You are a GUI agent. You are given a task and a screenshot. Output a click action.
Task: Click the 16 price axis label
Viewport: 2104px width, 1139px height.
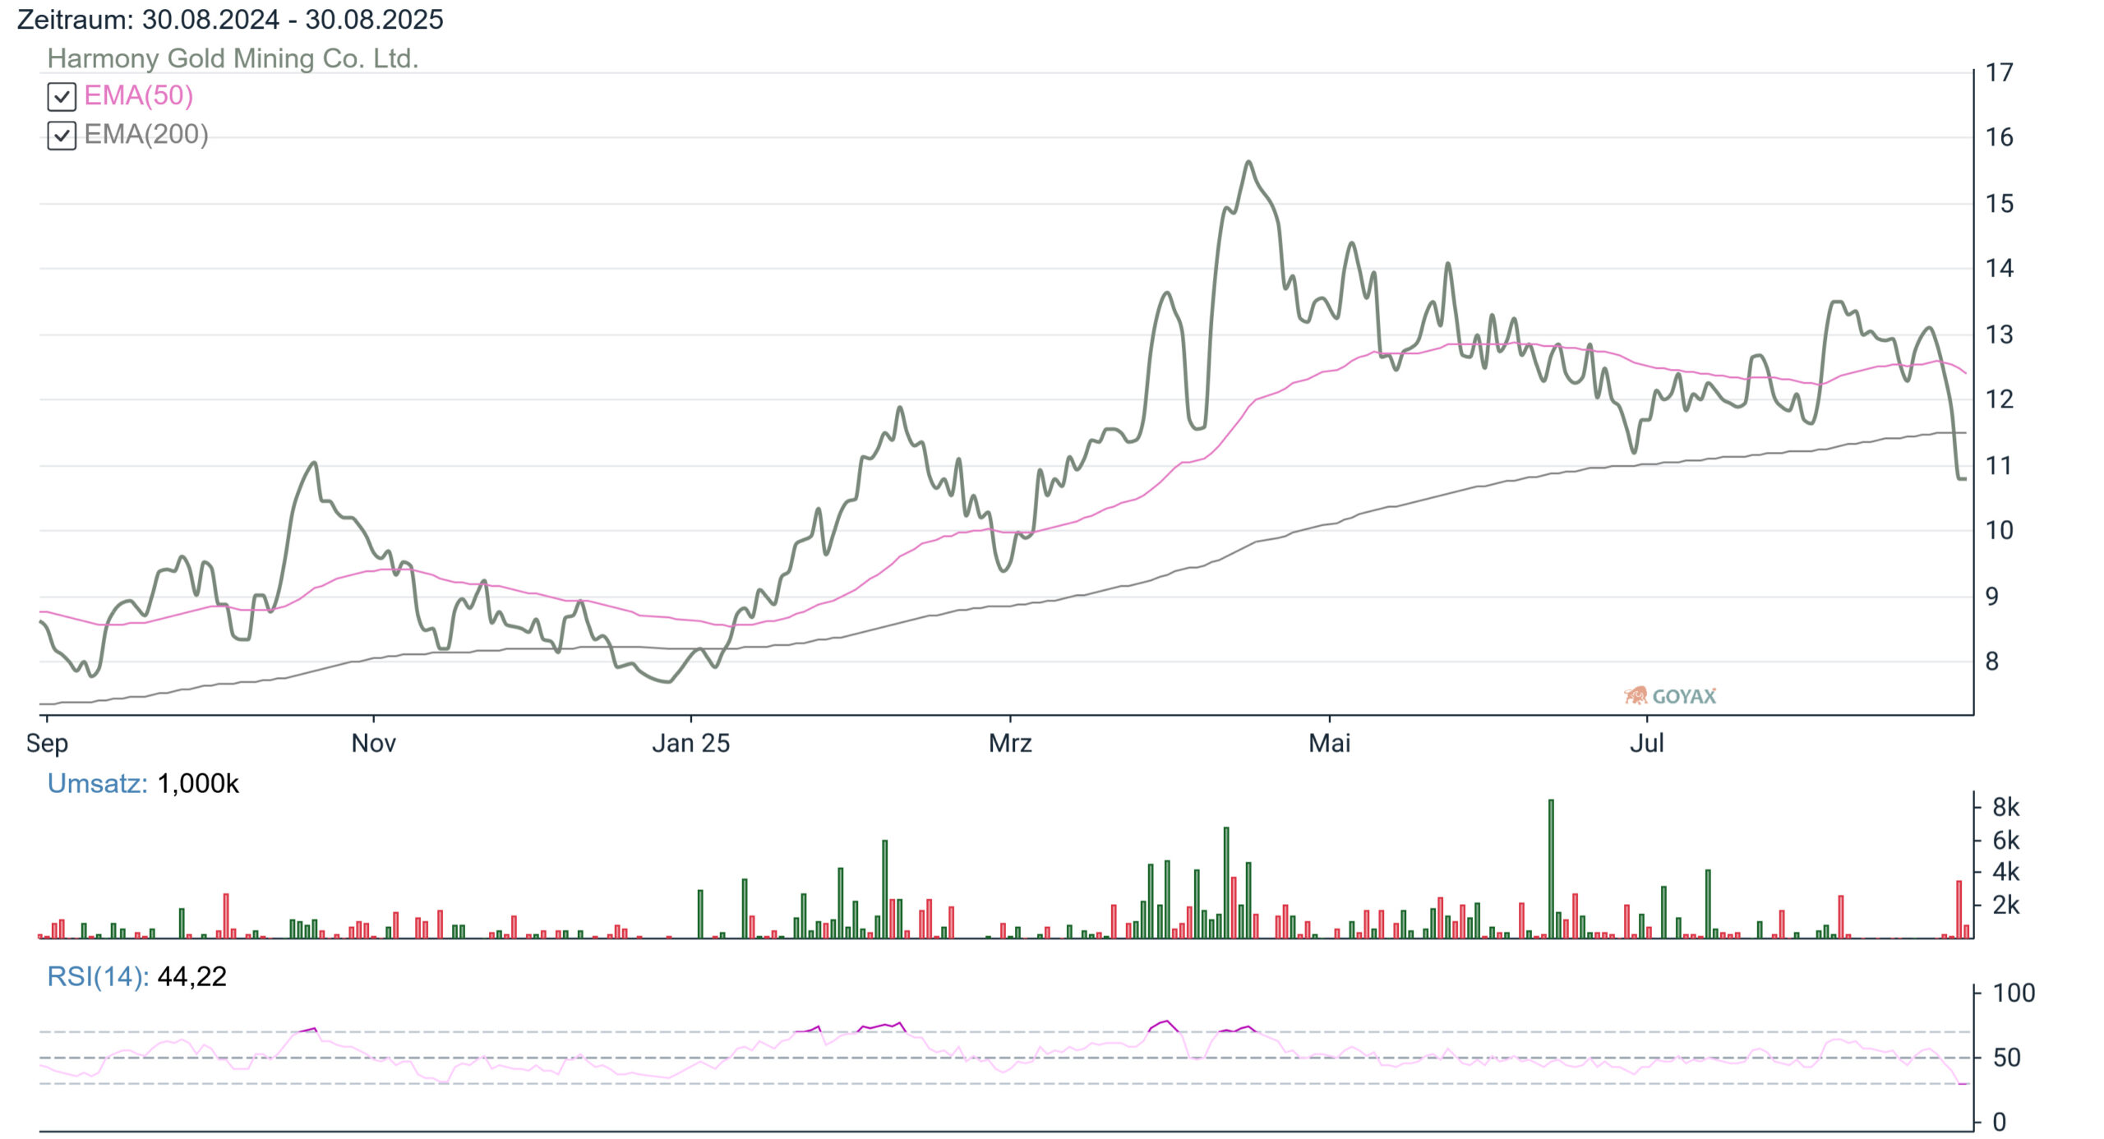pyautogui.click(x=2000, y=137)
